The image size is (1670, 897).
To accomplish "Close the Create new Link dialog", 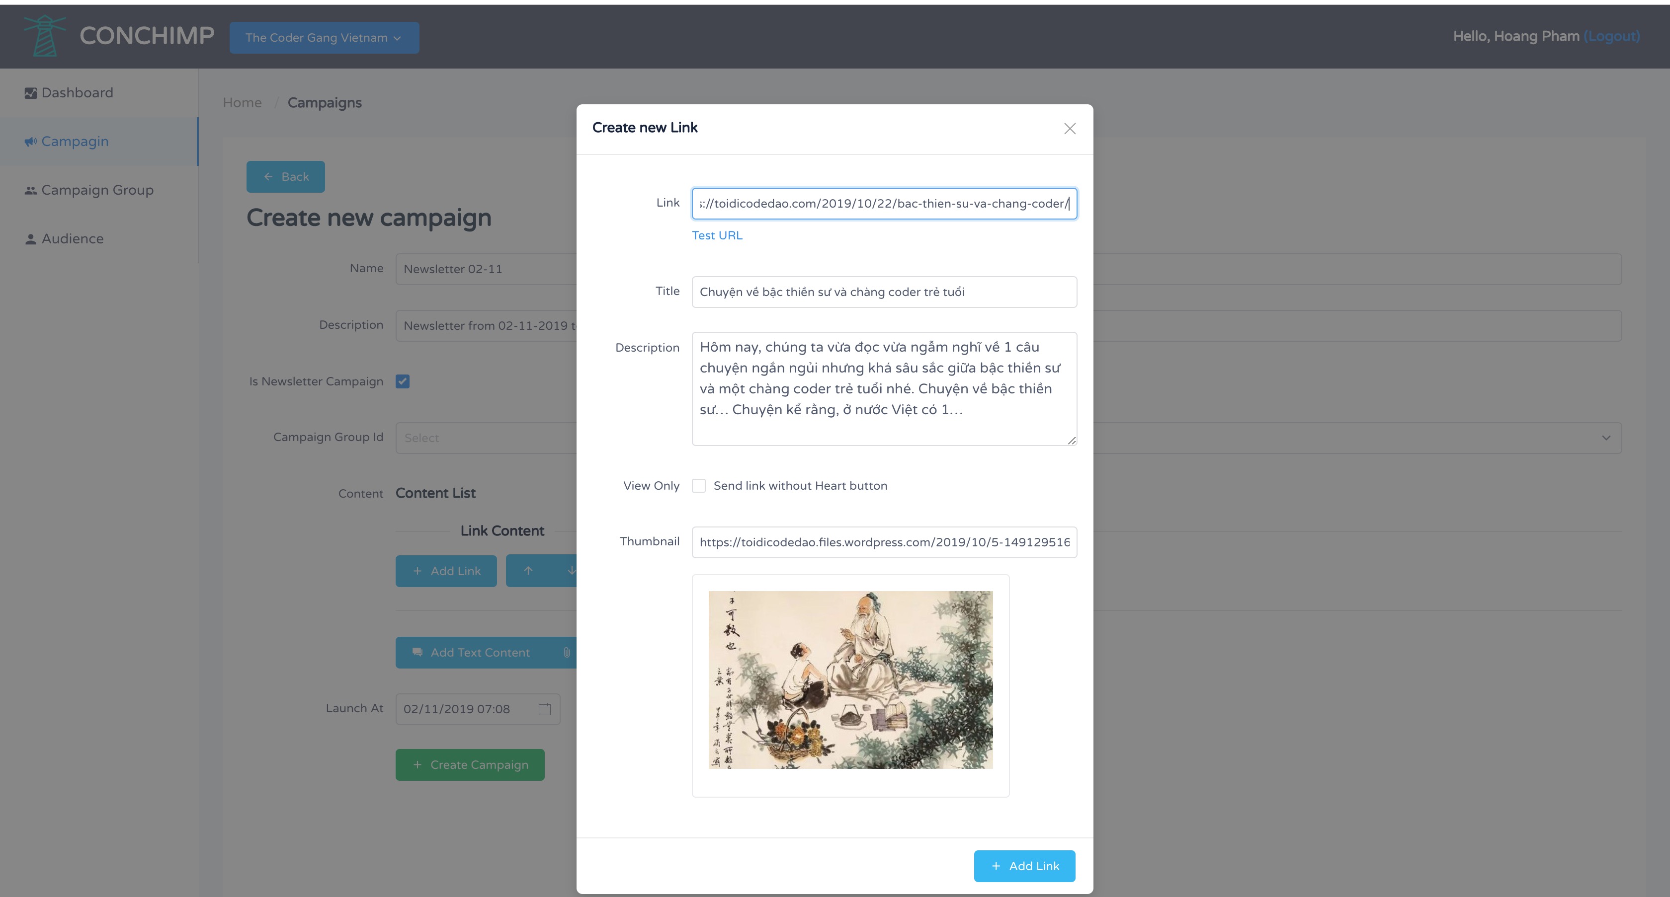I will pos(1070,129).
